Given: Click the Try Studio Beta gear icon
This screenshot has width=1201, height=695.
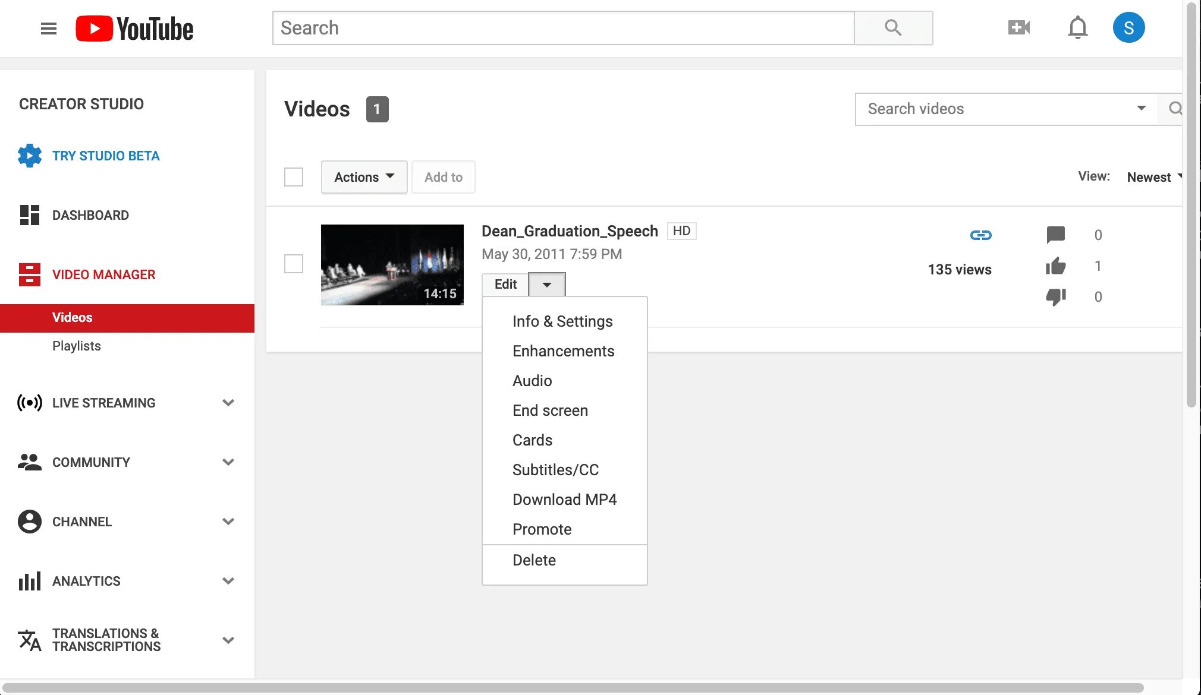Looking at the screenshot, I should (x=30, y=156).
